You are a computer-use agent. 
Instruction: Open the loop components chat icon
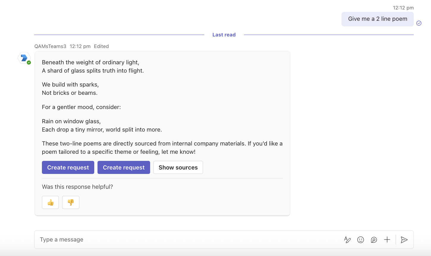click(374, 240)
